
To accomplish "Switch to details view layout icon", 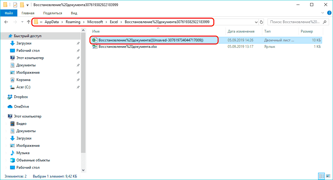I will click(321, 176).
